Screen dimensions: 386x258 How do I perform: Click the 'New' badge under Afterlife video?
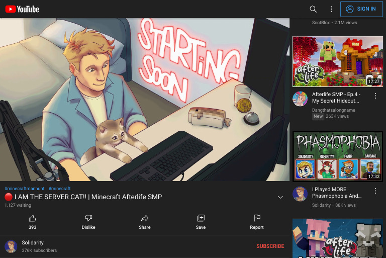coord(318,116)
